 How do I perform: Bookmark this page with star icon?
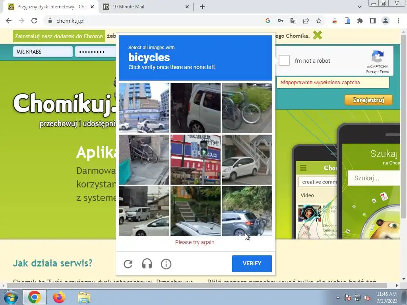(319, 21)
